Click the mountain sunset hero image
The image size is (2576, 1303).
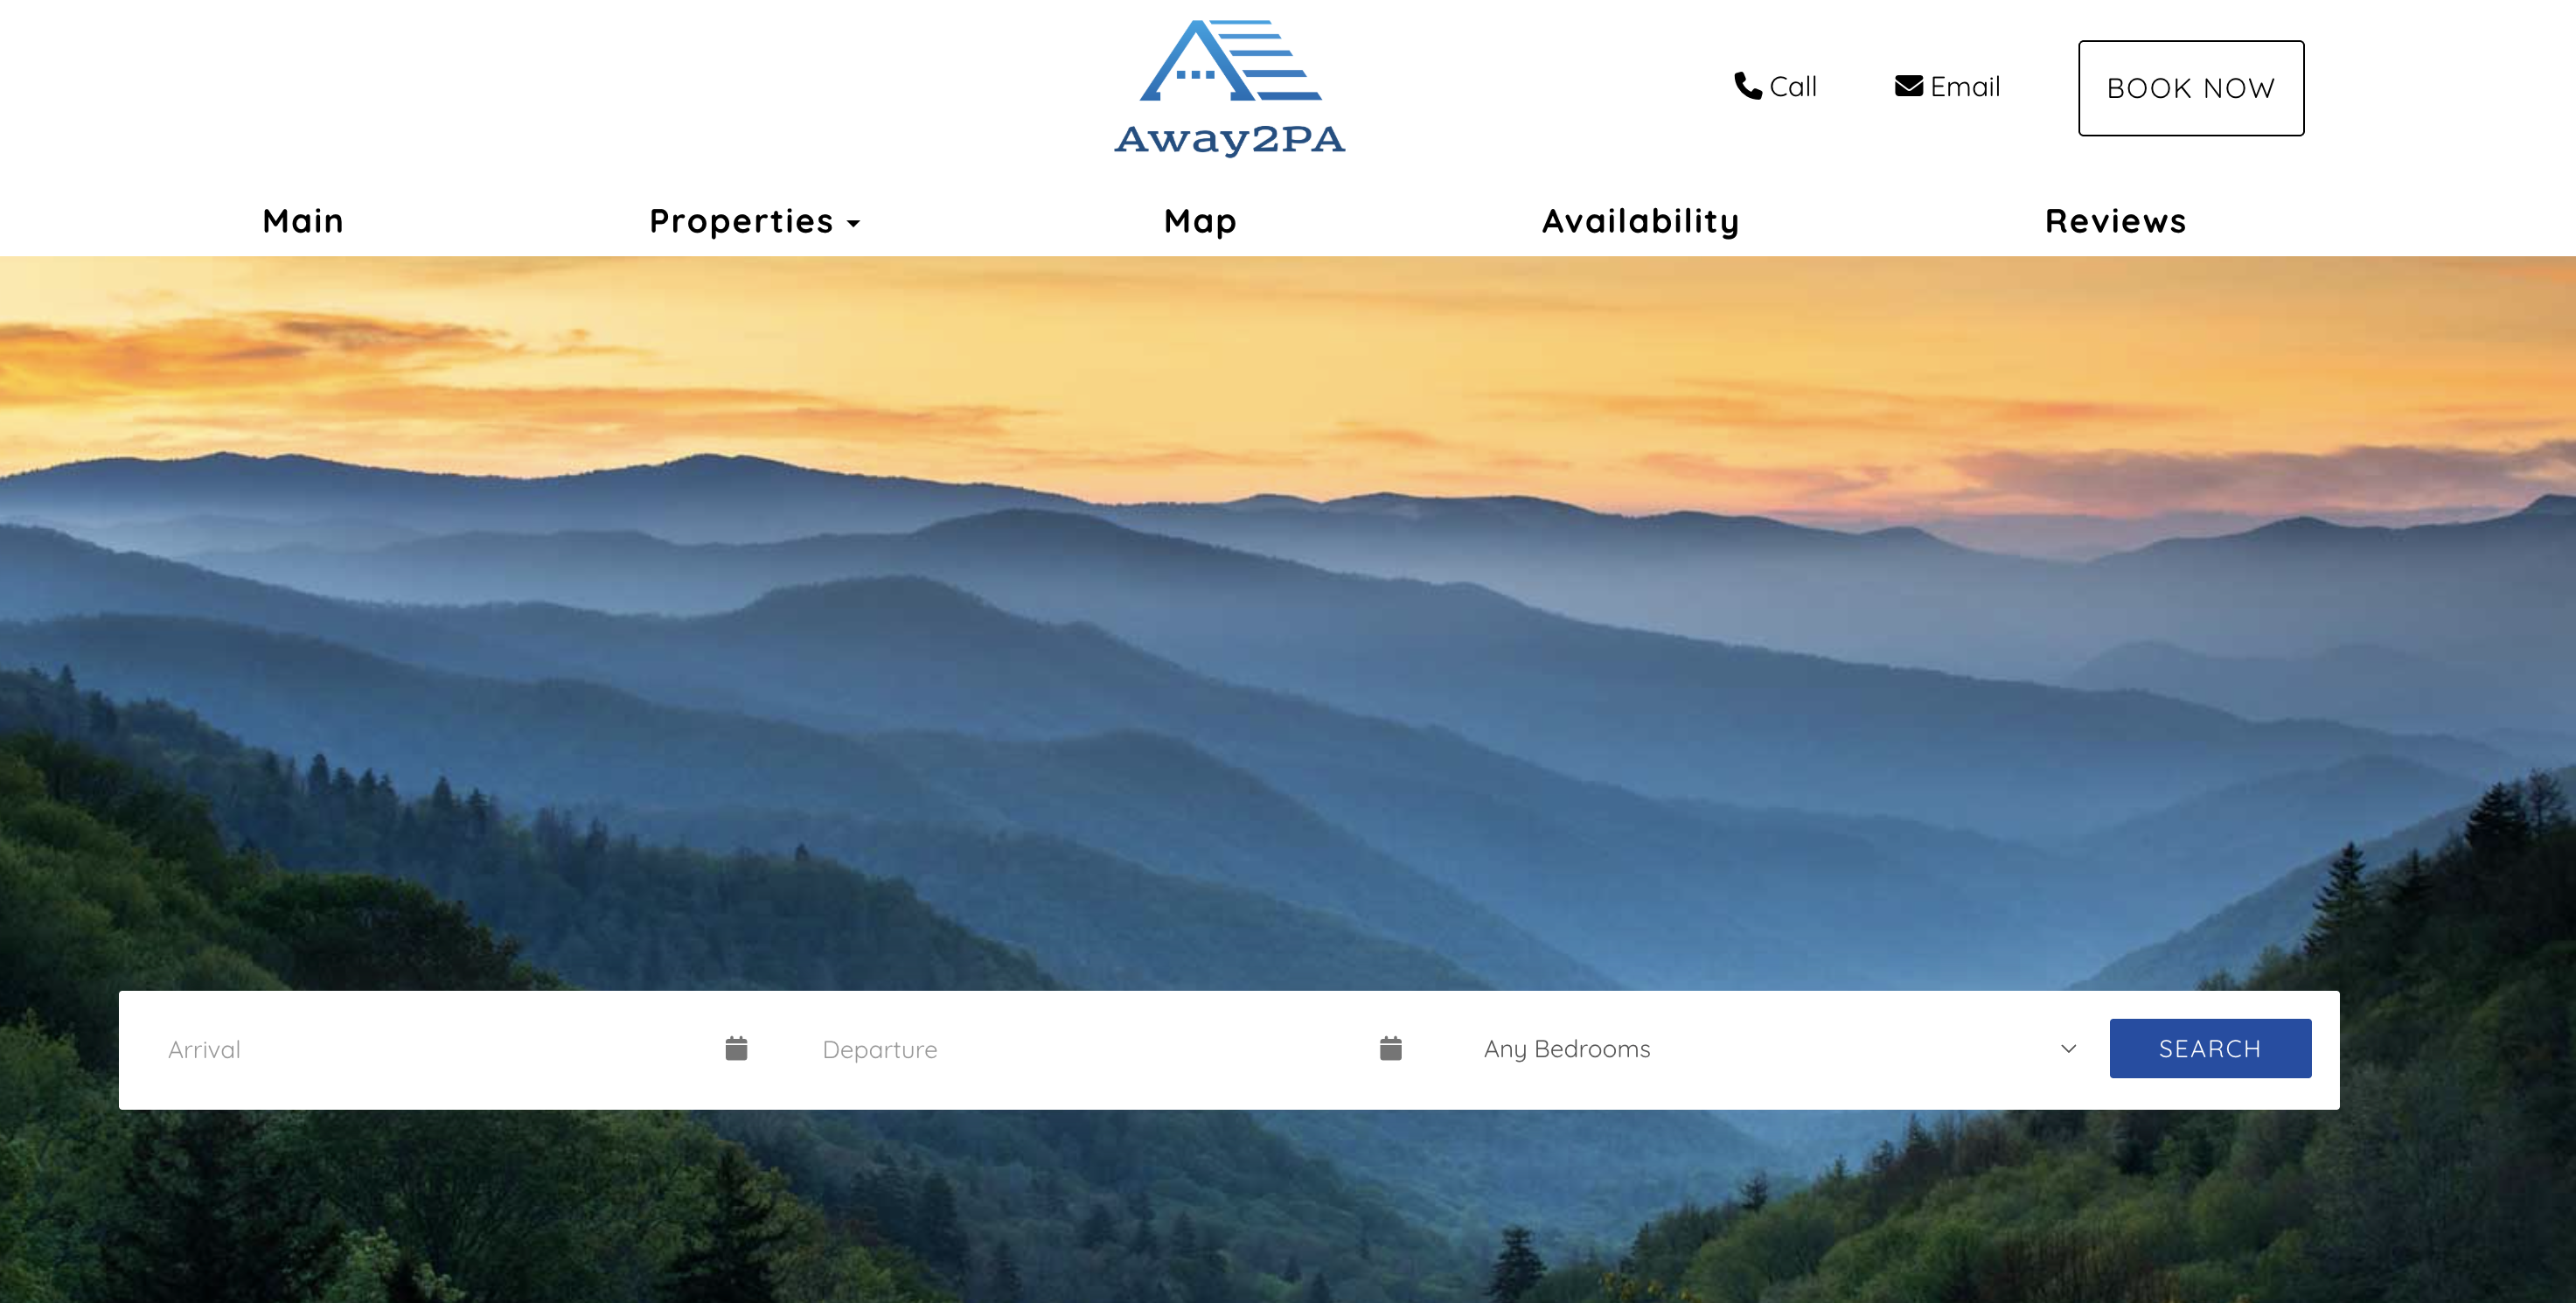pyautogui.click(x=1288, y=620)
